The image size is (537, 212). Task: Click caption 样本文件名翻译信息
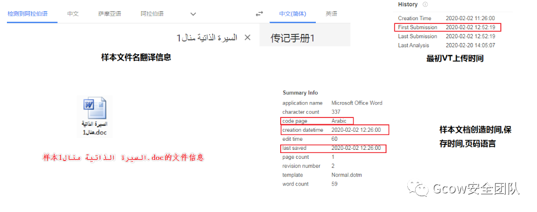pyautogui.click(x=136, y=57)
